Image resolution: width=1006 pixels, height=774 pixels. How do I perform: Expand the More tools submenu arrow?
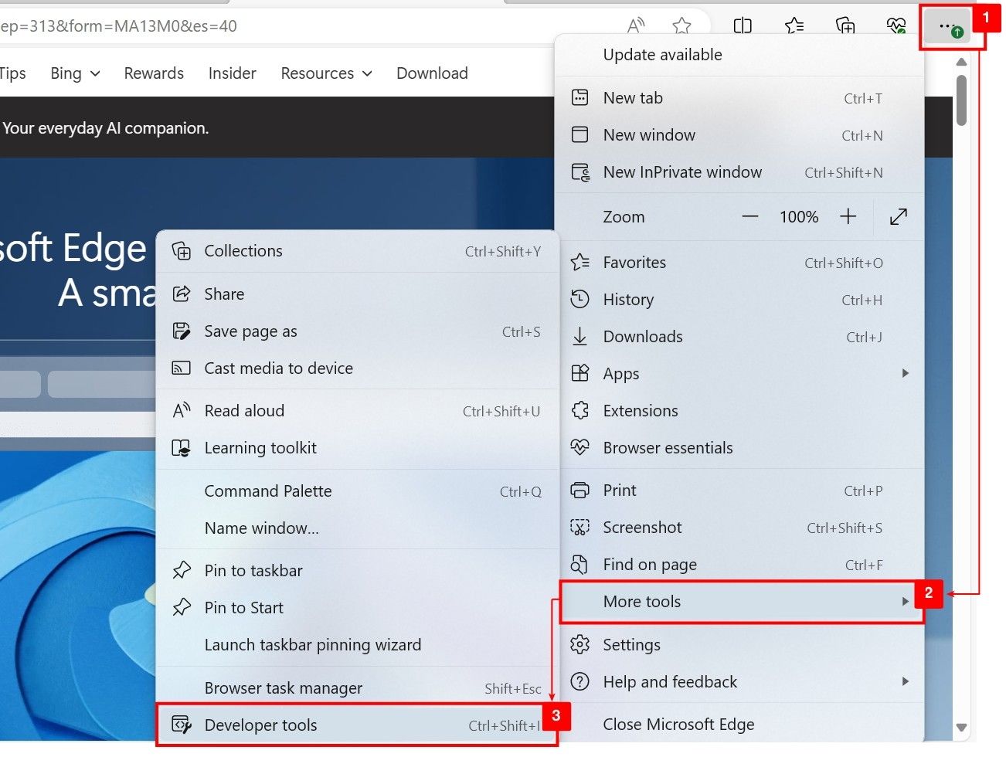coord(906,602)
